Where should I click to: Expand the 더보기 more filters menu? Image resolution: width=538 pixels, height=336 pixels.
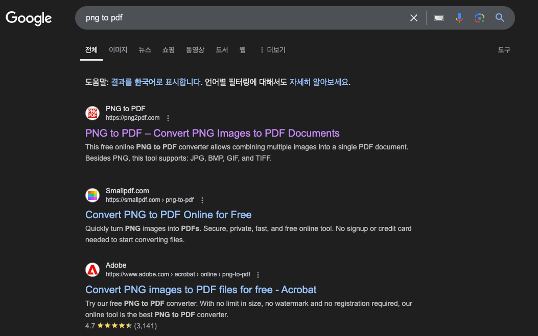(273, 50)
